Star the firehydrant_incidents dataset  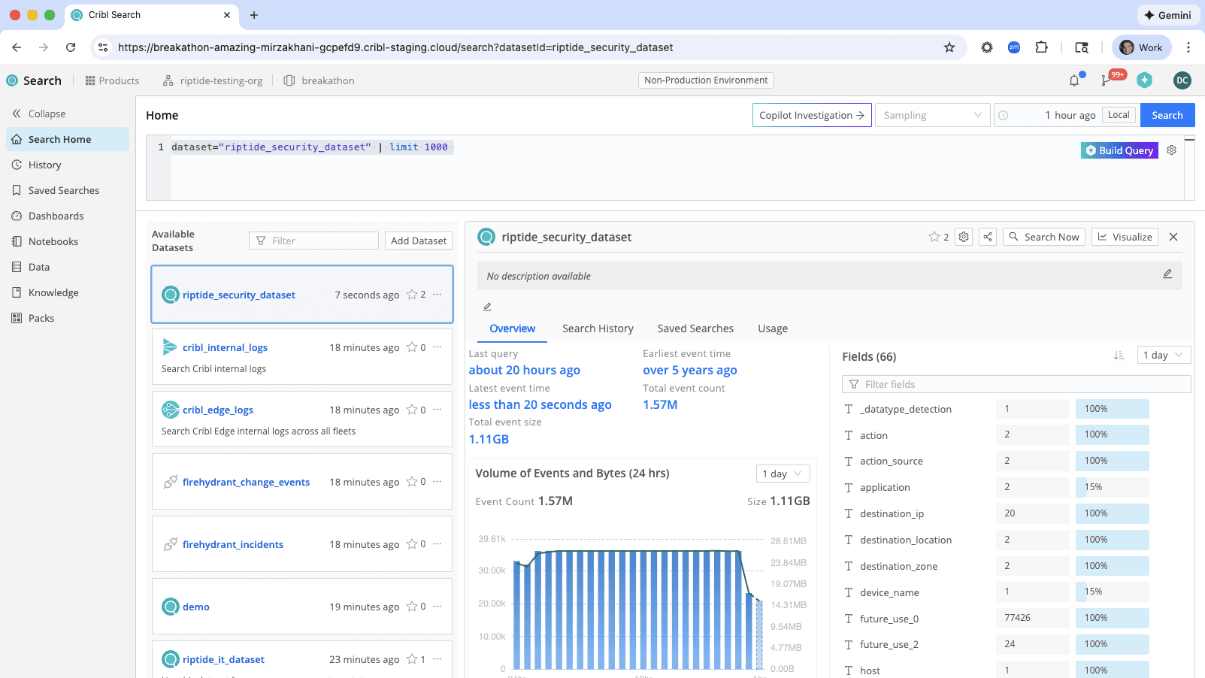click(x=412, y=544)
